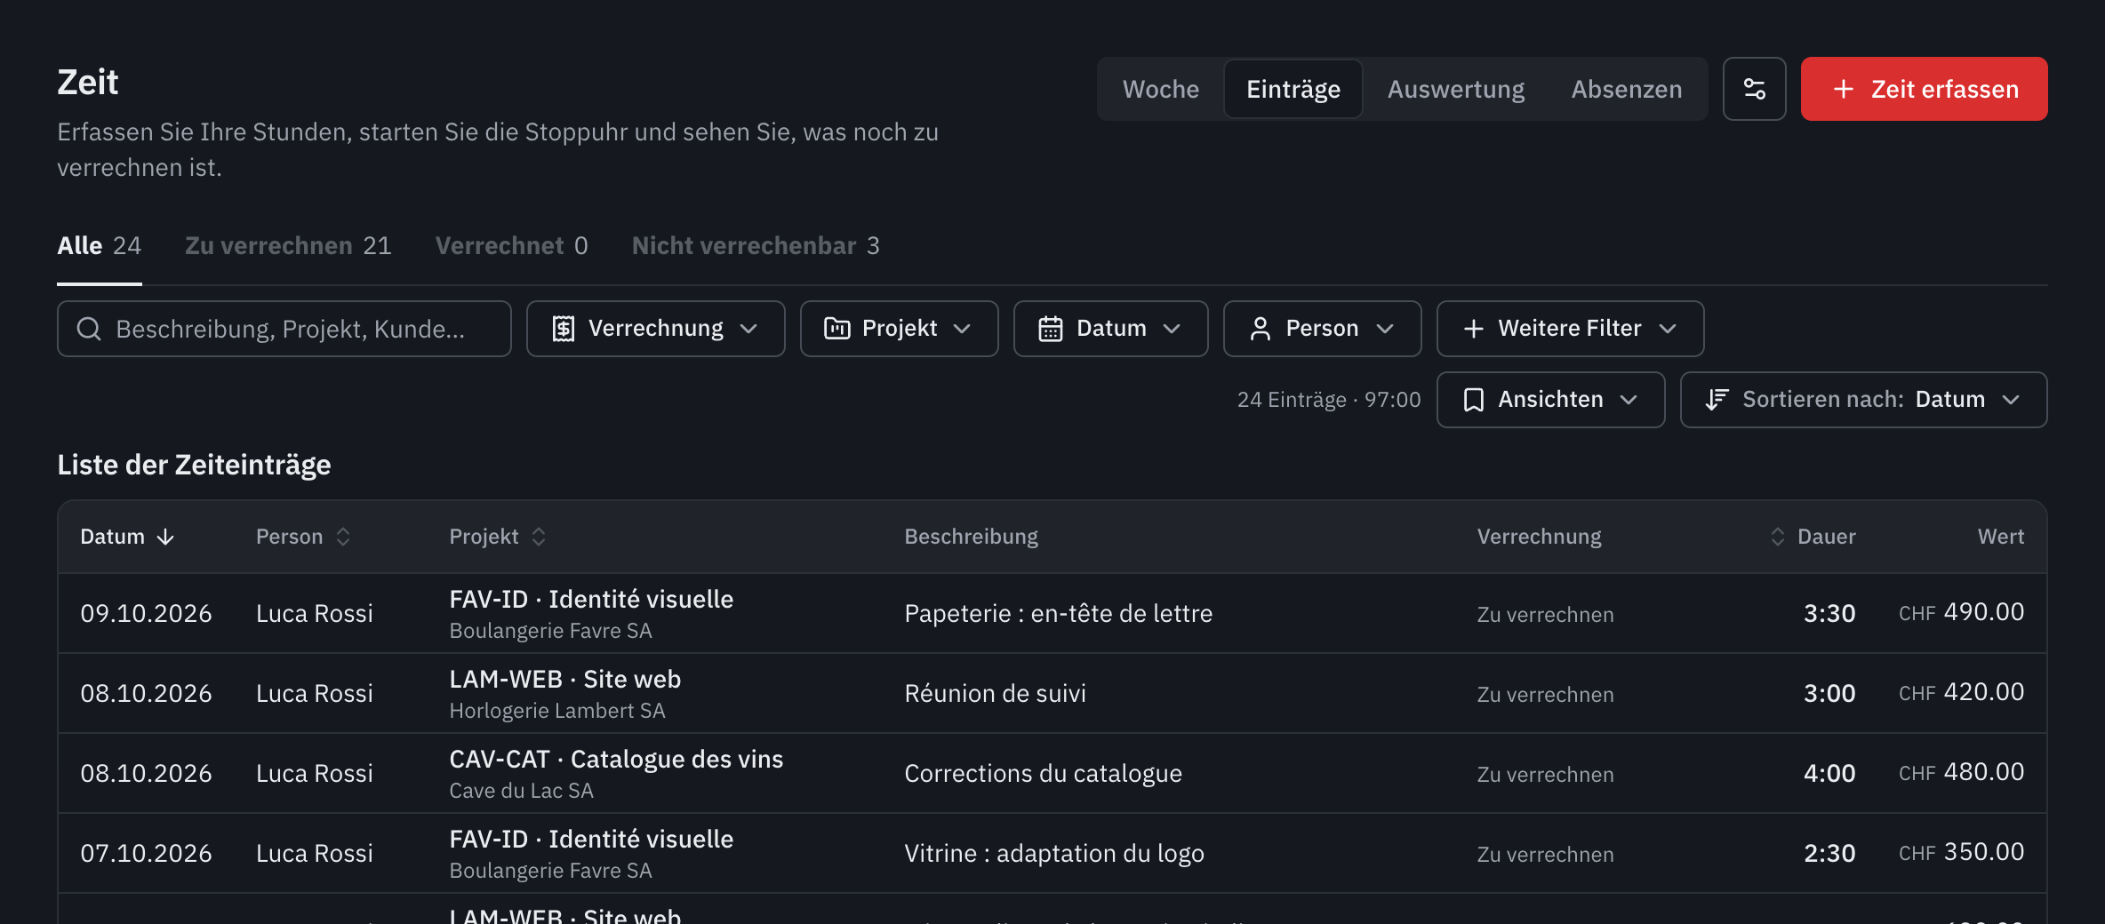
Task: Click the sort-descending icon beside Sortieren nach
Action: (1717, 400)
